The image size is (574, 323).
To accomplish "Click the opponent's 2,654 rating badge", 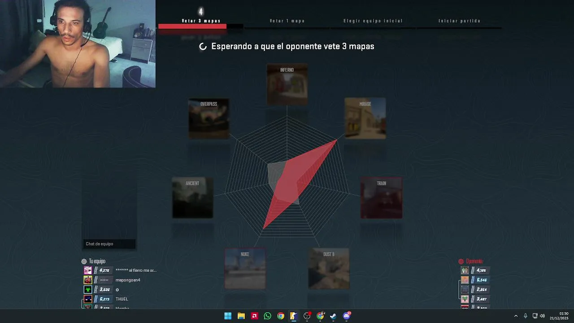I will [480, 289].
